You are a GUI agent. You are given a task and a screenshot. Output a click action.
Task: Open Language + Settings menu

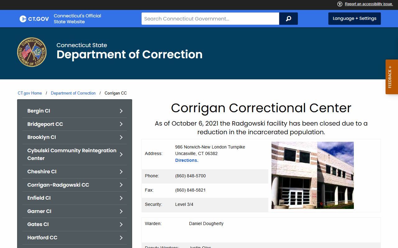(x=354, y=19)
